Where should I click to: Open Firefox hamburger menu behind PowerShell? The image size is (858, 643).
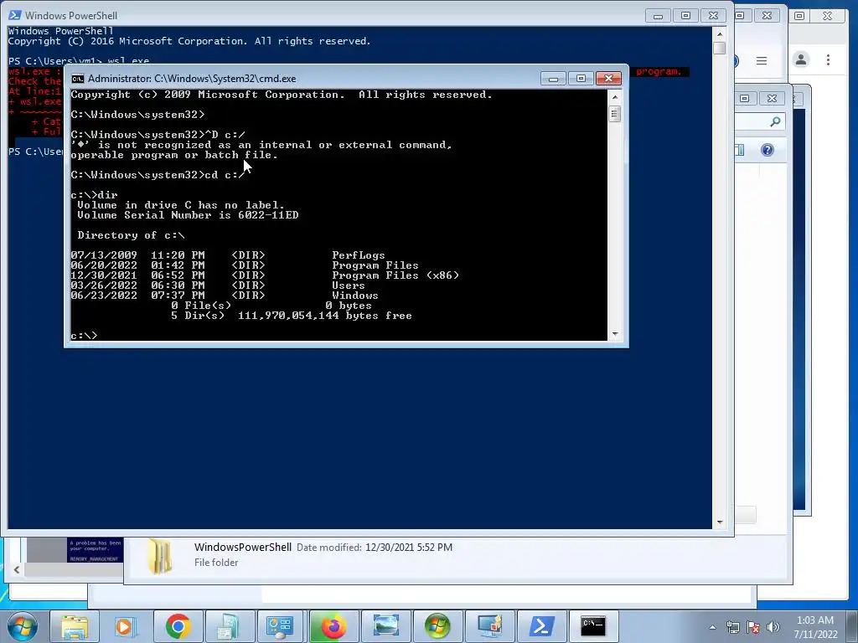[x=762, y=60]
